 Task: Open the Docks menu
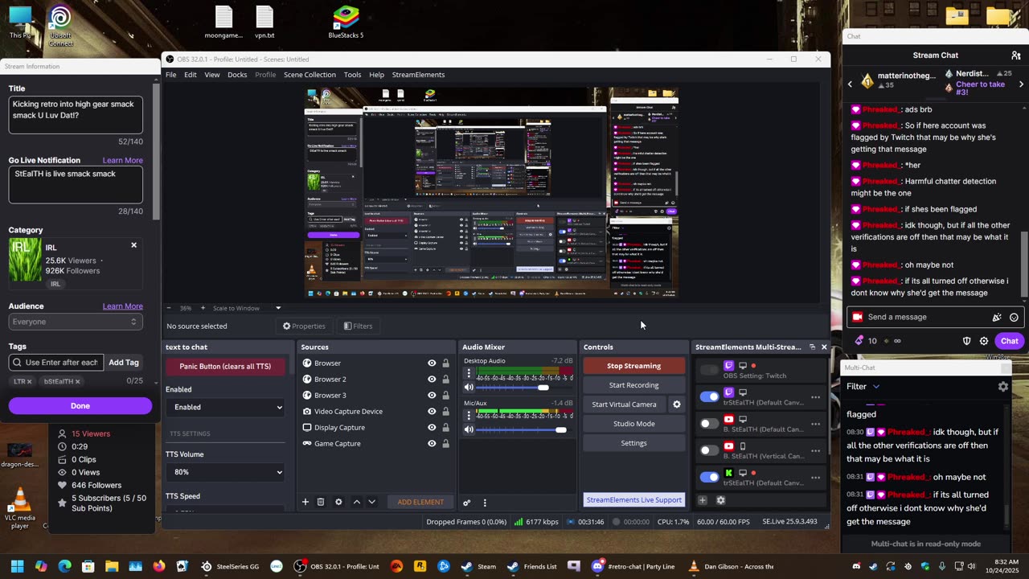(237, 75)
